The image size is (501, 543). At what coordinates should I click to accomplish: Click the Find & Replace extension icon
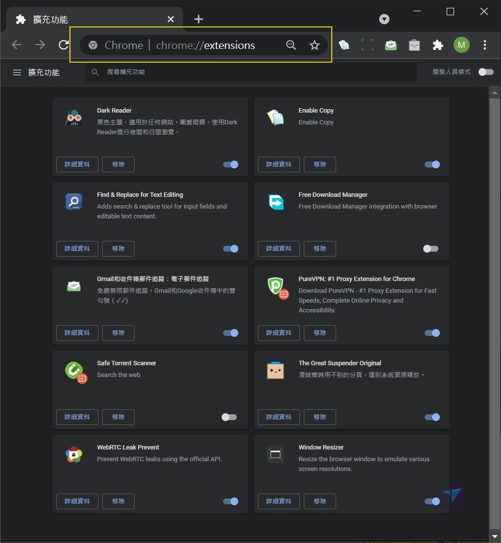74,202
